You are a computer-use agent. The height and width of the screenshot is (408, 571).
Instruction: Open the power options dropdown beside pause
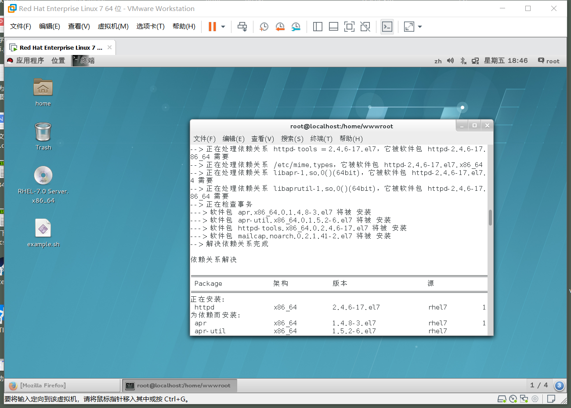point(223,27)
